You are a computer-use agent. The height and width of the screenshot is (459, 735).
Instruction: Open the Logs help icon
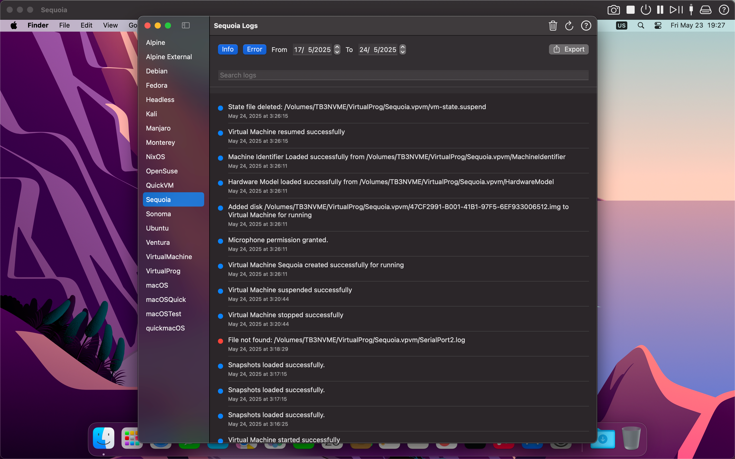[586, 26]
